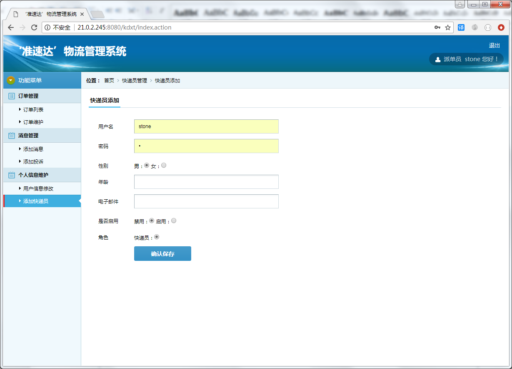Expand the 订单管理 menu section
512x369 pixels.
click(42, 96)
